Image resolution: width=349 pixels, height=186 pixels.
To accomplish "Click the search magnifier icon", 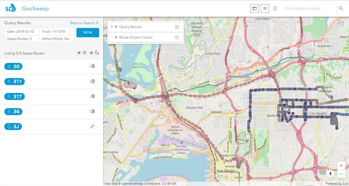I will [x=341, y=9].
